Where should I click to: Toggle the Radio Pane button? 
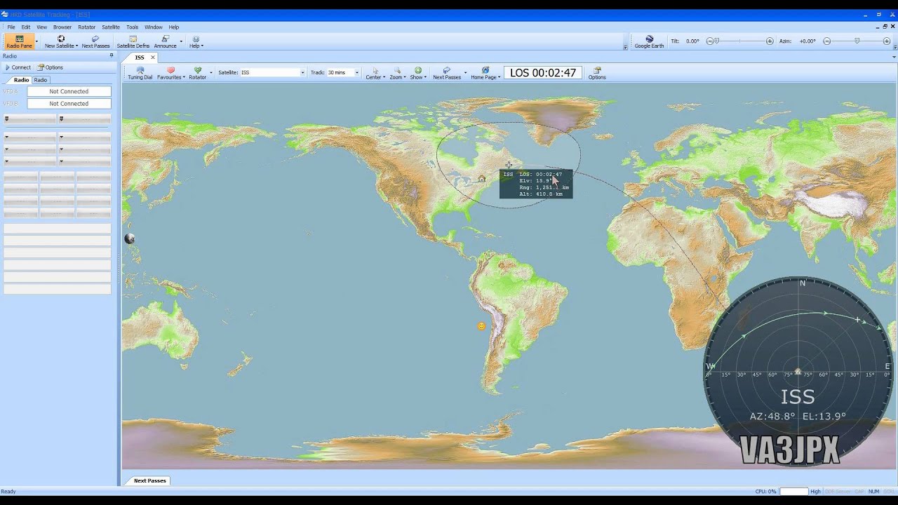click(x=19, y=41)
